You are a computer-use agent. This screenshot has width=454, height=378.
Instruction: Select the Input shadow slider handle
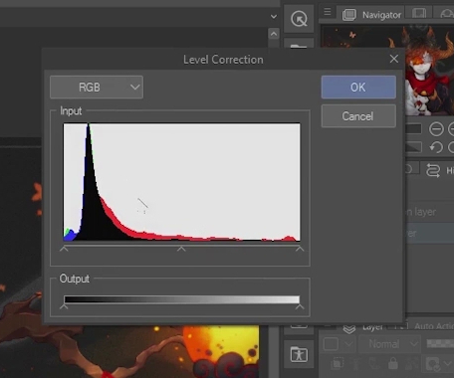[64, 249]
